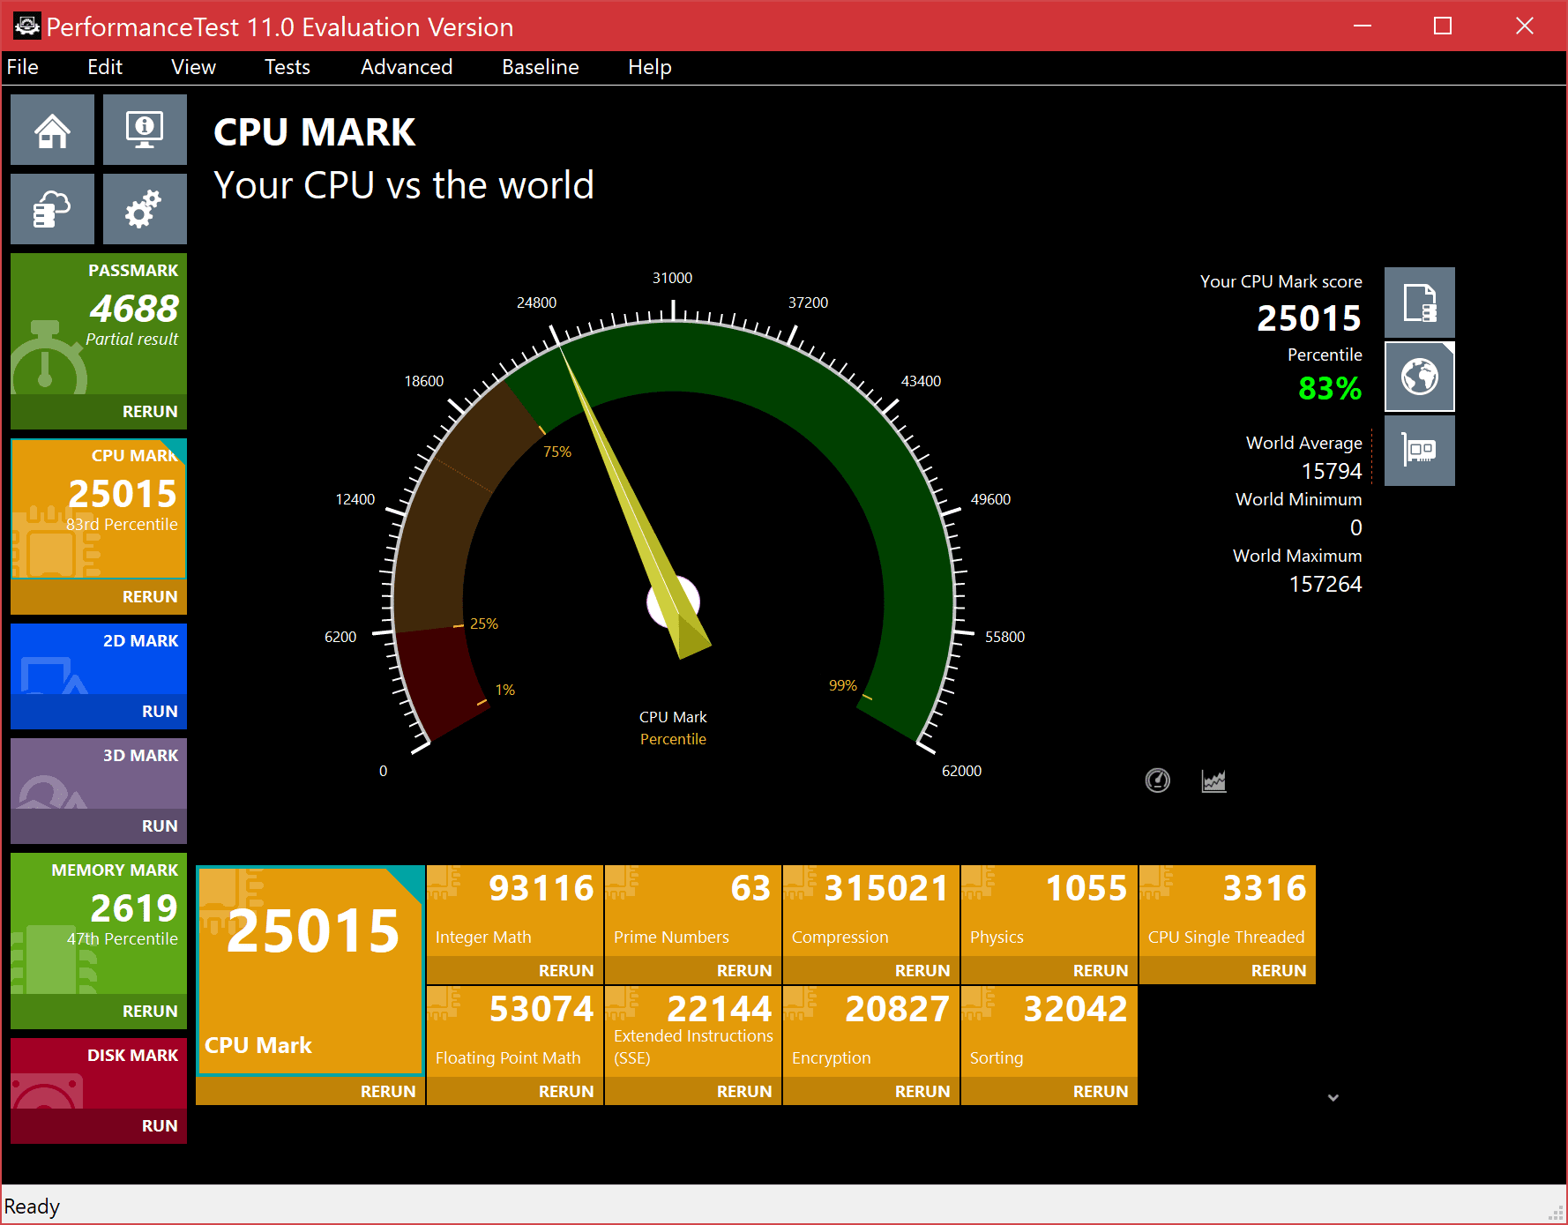Expand the down chevron below results
The width and height of the screenshot is (1568, 1225).
[1333, 1098]
